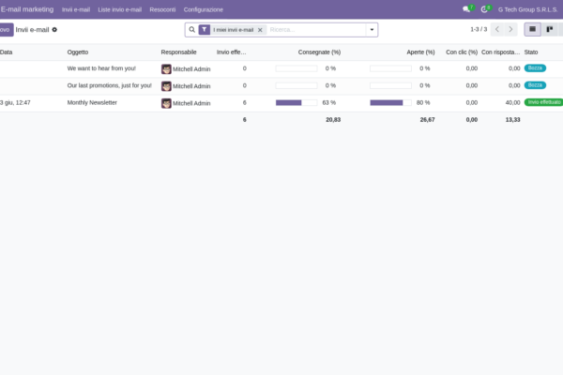Image resolution: width=563 pixels, height=375 pixels.
Task: Click the Nuovo button
Action: point(7,30)
